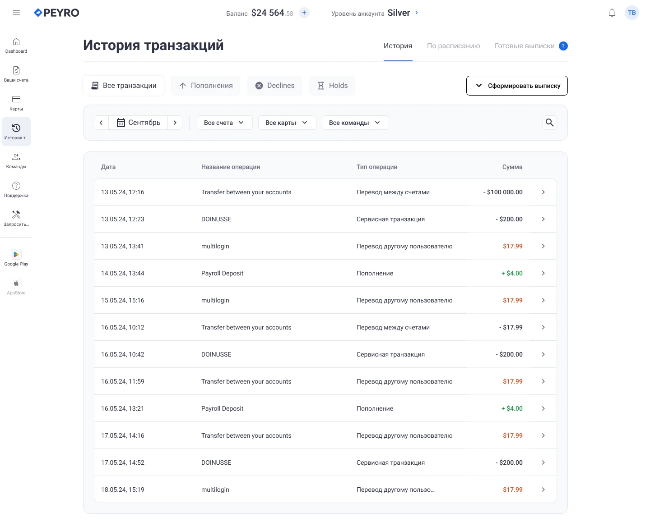Open notifications bell

[612, 13]
